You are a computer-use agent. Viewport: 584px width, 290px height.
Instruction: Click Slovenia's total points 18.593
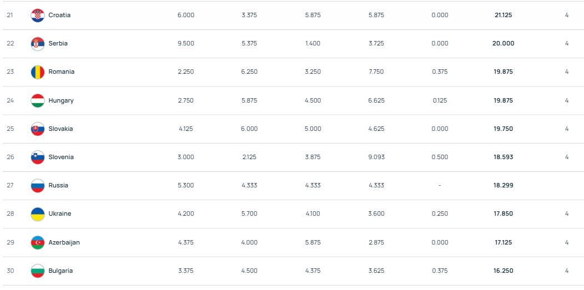coord(503,157)
